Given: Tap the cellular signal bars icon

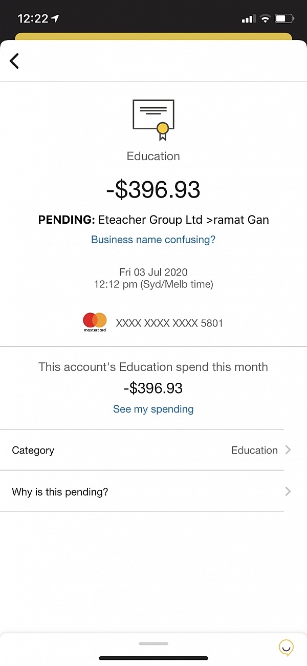Looking at the screenshot, I should click(248, 19).
